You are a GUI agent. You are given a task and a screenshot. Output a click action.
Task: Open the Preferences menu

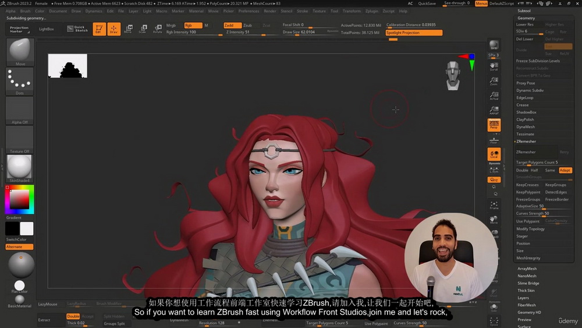(x=249, y=11)
